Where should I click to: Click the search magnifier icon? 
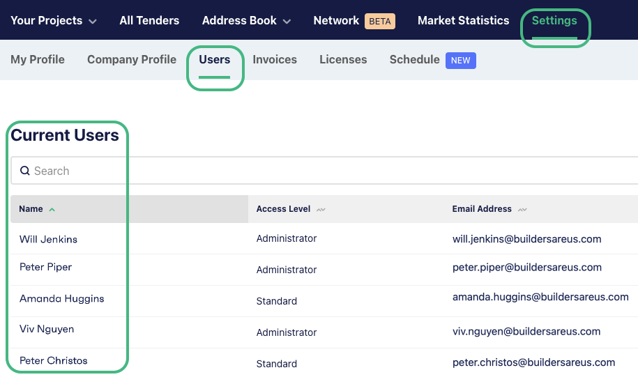click(x=25, y=171)
